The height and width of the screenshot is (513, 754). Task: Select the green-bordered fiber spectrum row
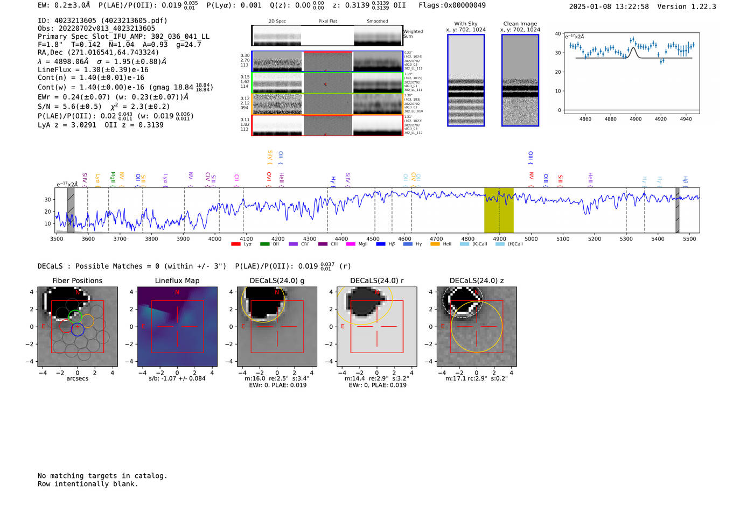327,83
